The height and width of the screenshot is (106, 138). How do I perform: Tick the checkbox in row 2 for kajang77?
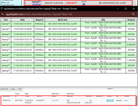(28, 3)
